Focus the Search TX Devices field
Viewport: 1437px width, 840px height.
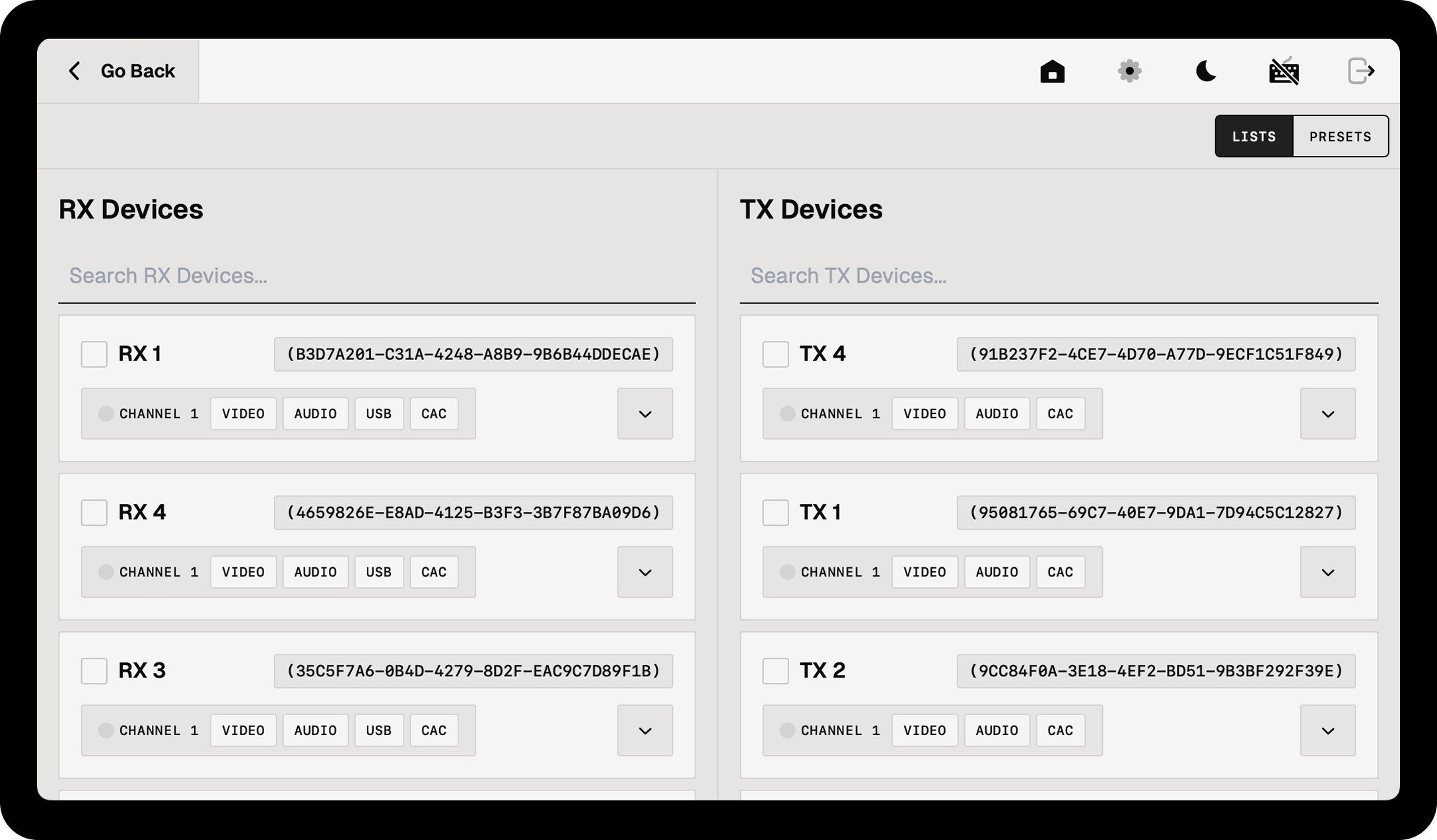coord(1059,276)
